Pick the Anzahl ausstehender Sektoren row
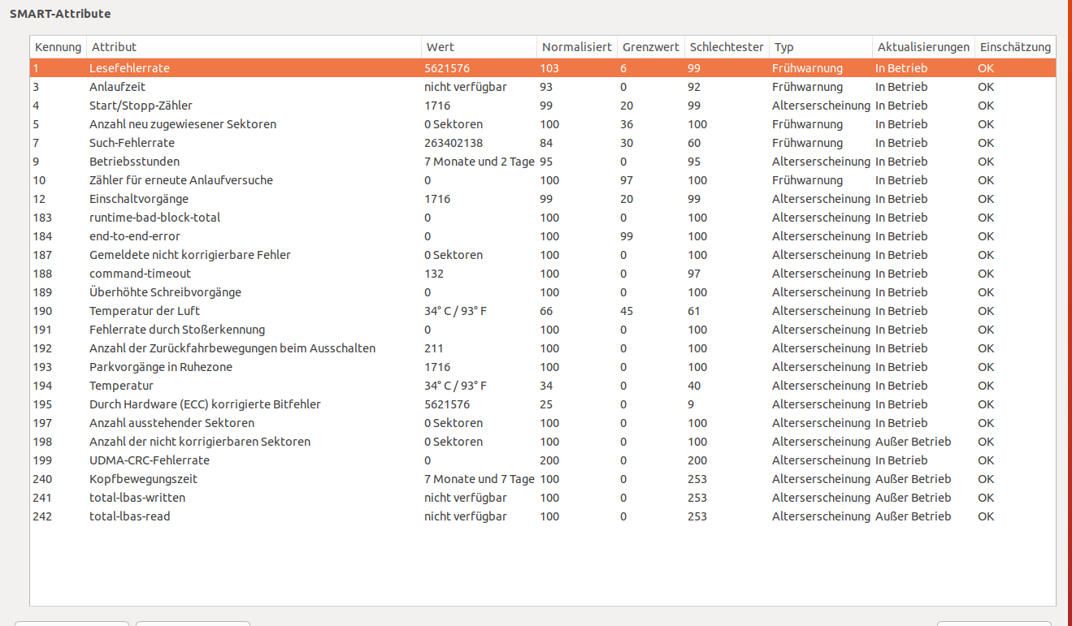Screen dimensions: 1072x626 (x=543, y=423)
